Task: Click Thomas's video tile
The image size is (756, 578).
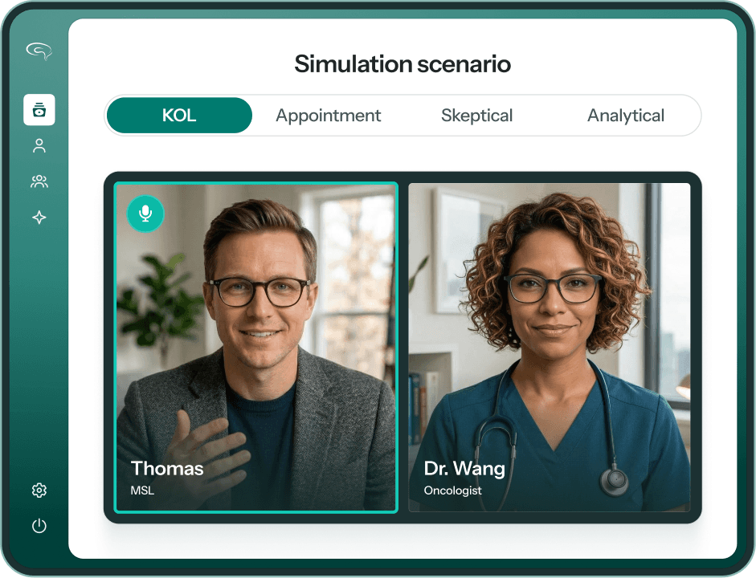Action: [256, 348]
